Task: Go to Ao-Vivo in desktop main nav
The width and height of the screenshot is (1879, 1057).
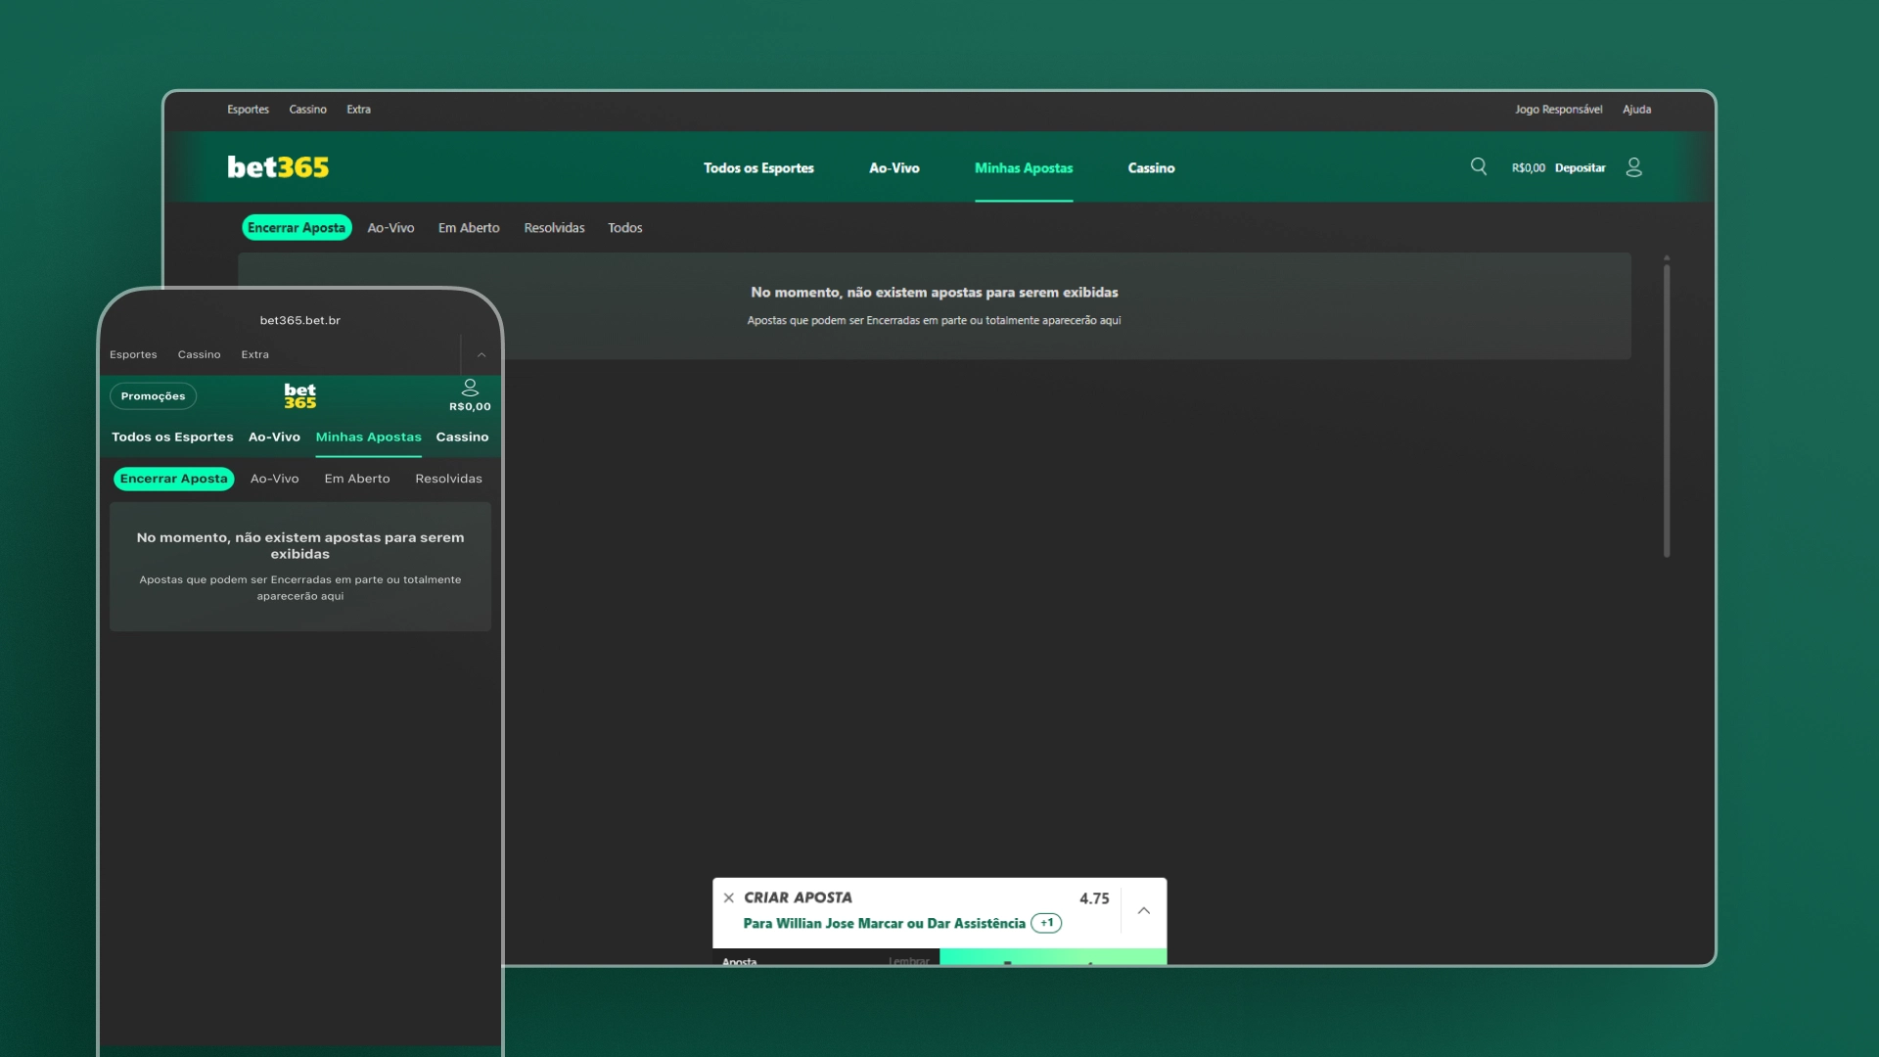Action: (x=894, y=168)
